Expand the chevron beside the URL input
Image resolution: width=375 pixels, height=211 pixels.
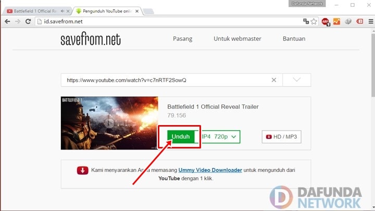pyautogui.click(x=297, y=80)
